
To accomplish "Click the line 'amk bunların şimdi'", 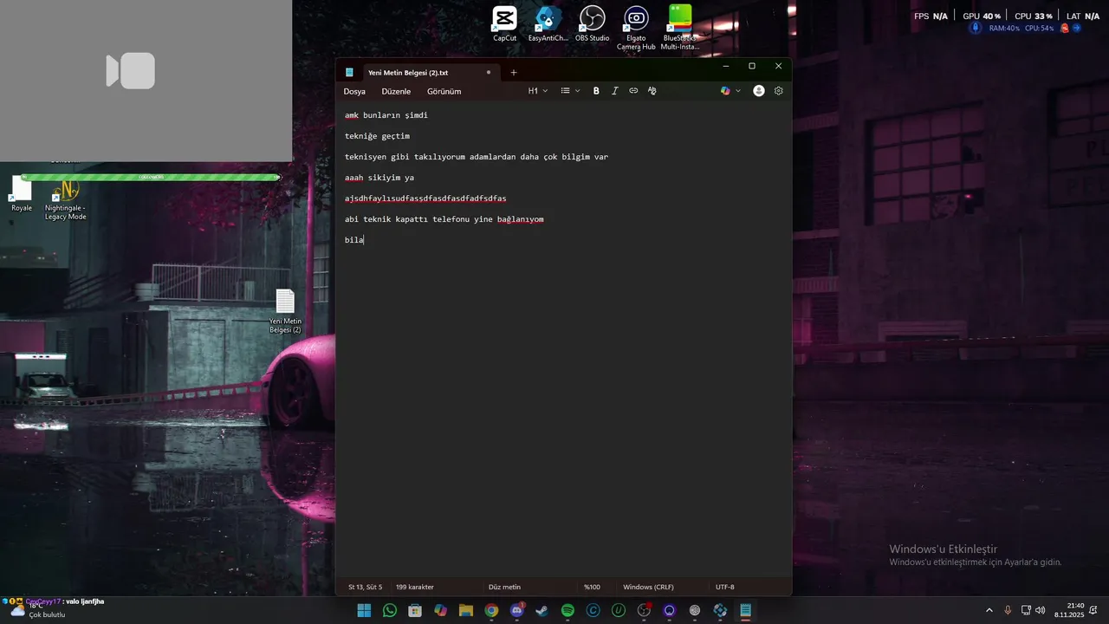I will [386, 115].
